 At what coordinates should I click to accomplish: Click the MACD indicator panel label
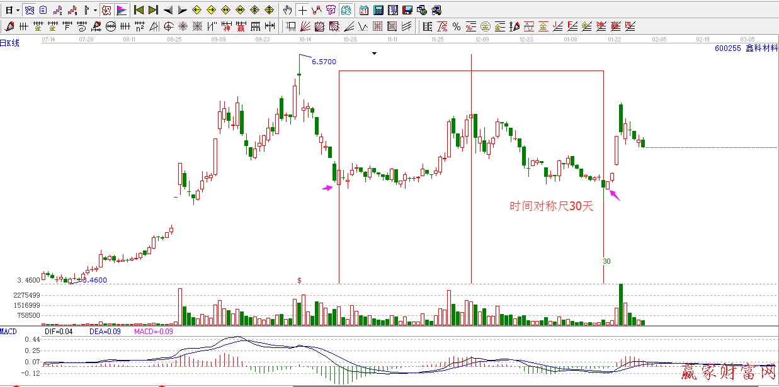coord(9,331)
